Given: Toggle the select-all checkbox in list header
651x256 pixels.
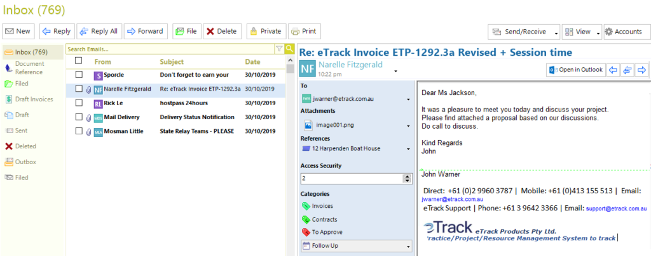Looking at the screenshot, I should pyautogui.click(x=78, y=61).
